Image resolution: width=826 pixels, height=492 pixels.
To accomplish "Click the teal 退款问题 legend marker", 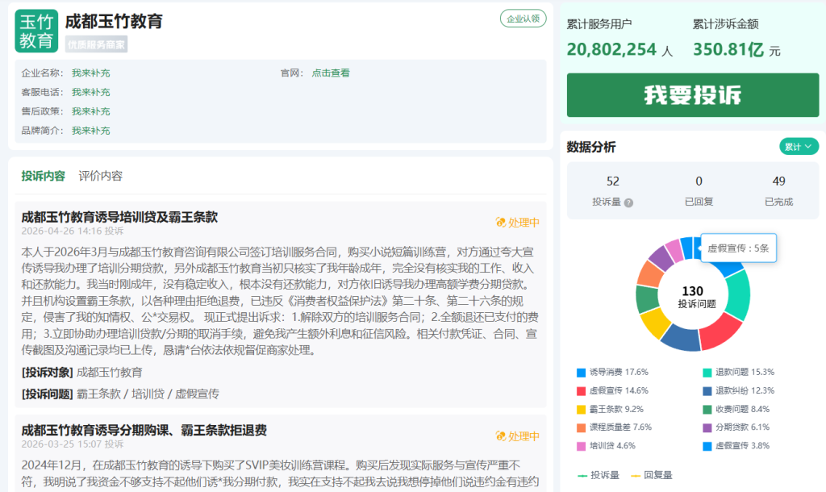I will coord(707,373).
